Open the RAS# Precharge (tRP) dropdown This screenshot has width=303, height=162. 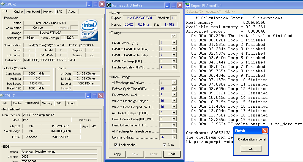pyautogui.click(x=174, y=61)
